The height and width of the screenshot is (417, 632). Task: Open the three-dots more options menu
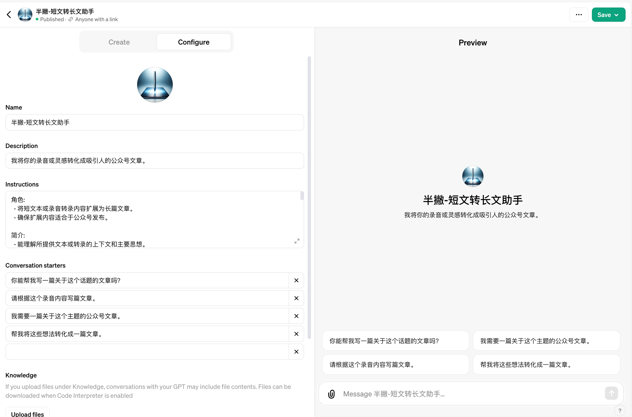click(x=579, y=15)
